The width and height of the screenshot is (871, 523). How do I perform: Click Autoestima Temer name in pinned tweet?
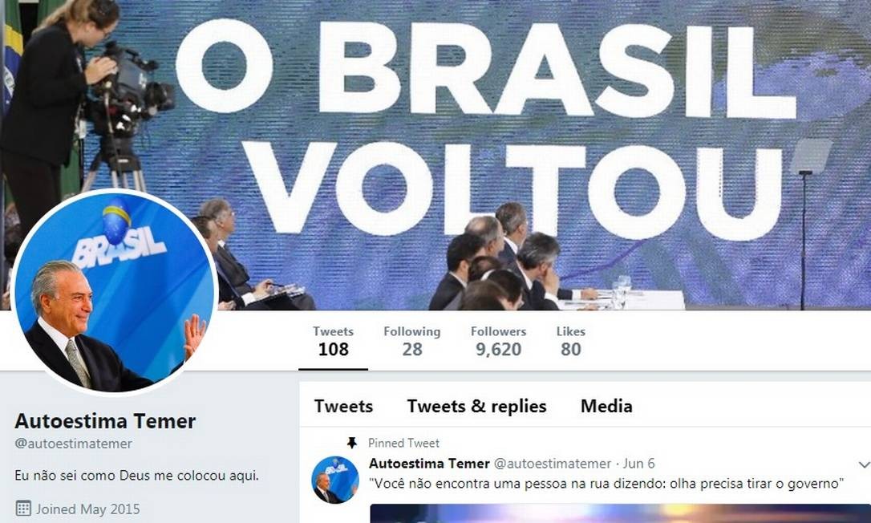429,464
